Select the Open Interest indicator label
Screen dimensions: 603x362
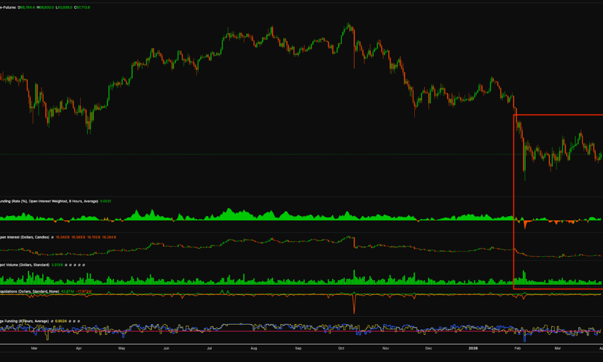tap(23, 237)
